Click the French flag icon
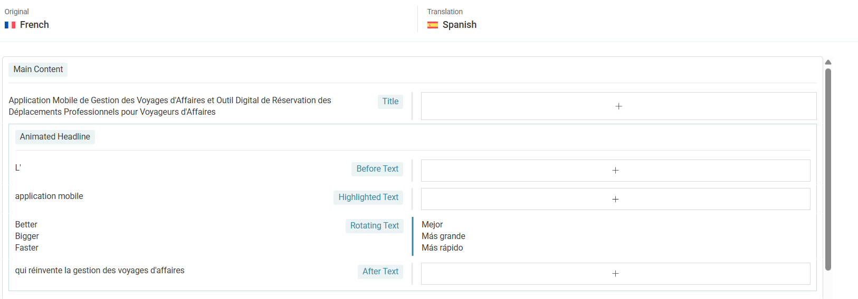The height and width of the screenshot is (299, 858). pos(10,25)
